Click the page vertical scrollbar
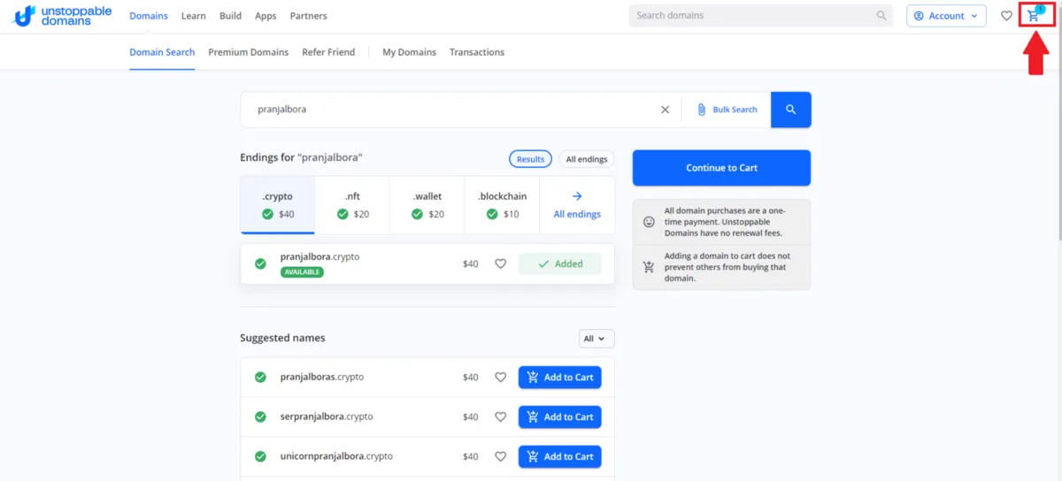 pos(1058,124)
